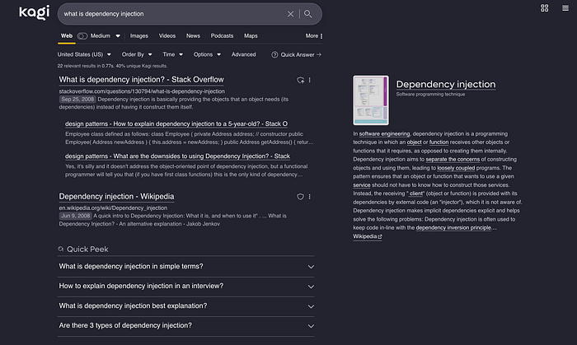The height and width of the screenshot is (345, 577).
Task: Open the Medium lens dropdown
Action: pyautogui.click(x=118, y=36)
